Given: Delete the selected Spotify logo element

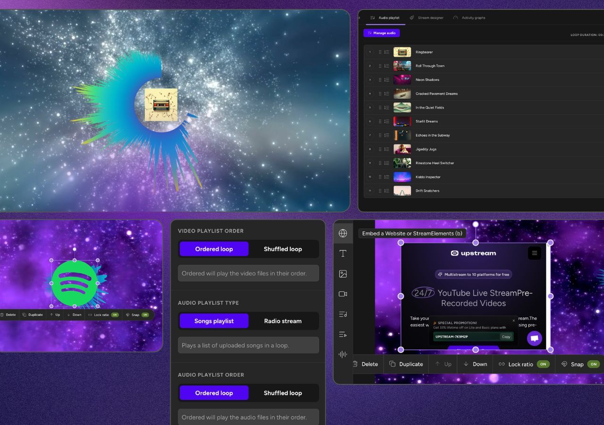Looking at the screenshot, I should (8, 314).
